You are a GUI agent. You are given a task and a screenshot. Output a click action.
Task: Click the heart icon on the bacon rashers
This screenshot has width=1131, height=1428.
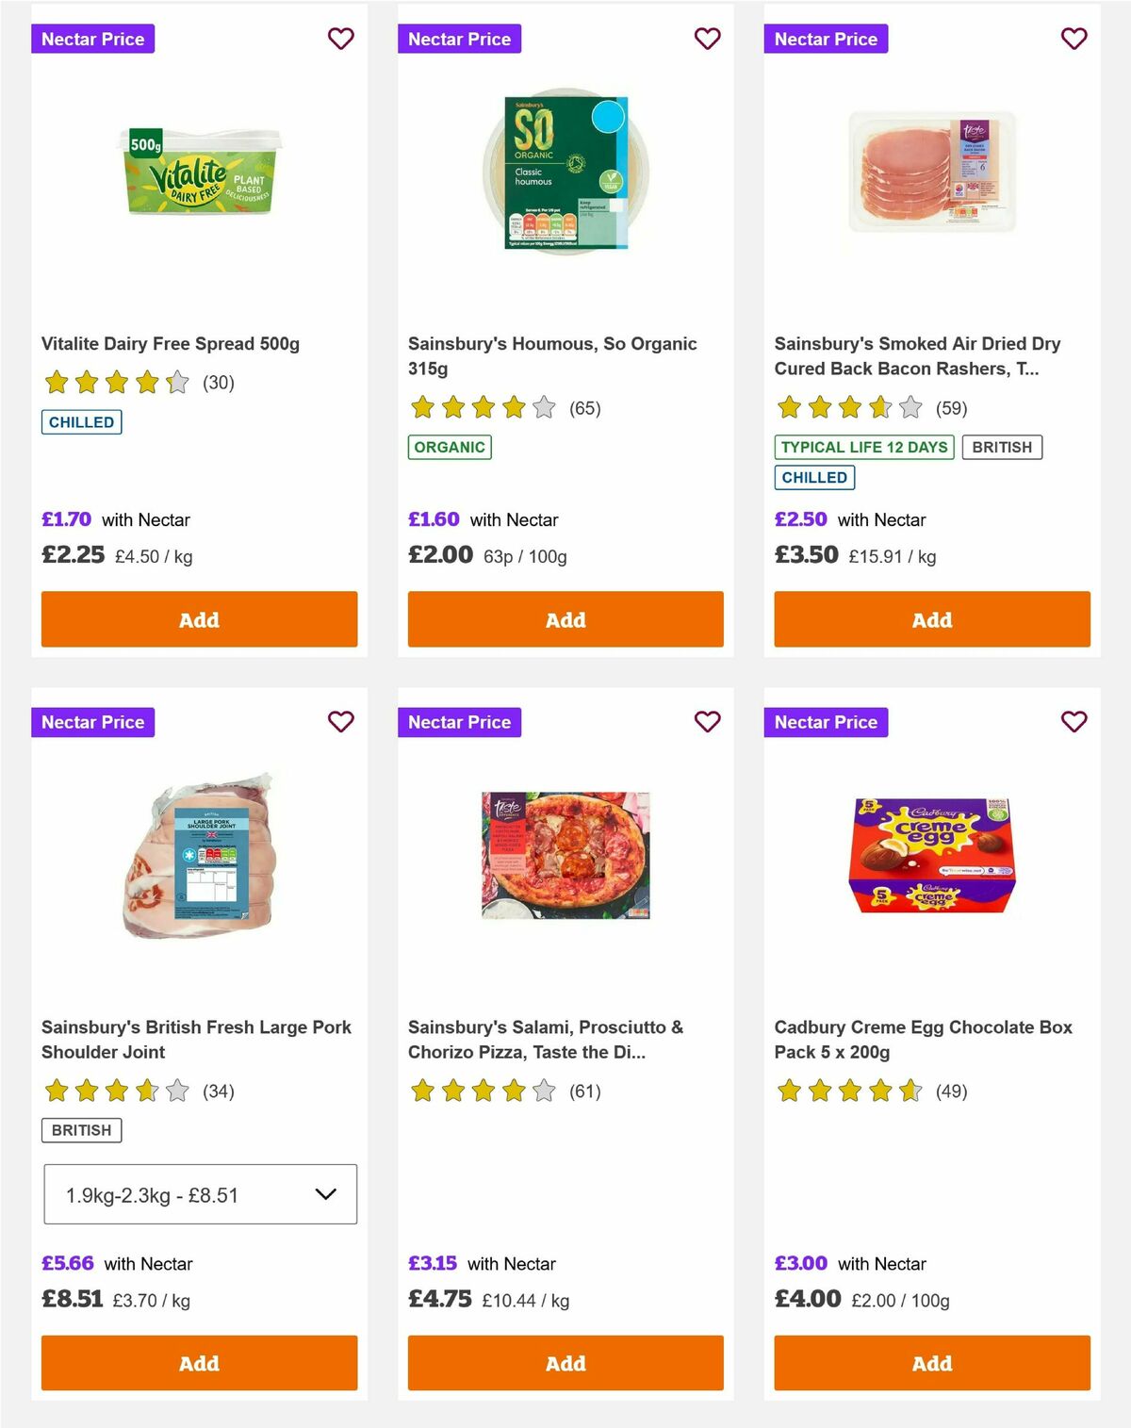click(x=1074, y=39)
